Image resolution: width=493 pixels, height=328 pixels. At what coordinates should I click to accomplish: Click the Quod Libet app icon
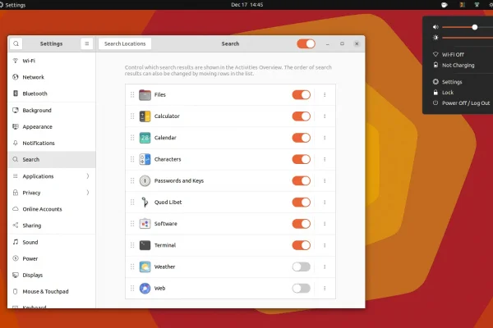coord(145,203)
